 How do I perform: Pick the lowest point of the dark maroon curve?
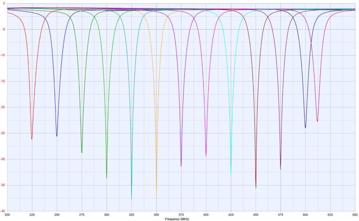(x=256, y=188)
